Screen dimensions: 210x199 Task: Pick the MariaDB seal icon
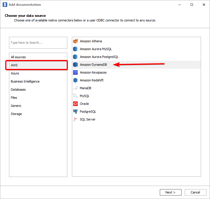[75, 88]
